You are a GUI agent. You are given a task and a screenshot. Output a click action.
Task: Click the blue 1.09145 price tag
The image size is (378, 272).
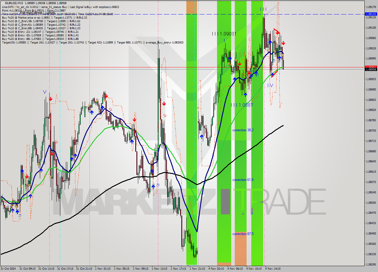[371, 14]
